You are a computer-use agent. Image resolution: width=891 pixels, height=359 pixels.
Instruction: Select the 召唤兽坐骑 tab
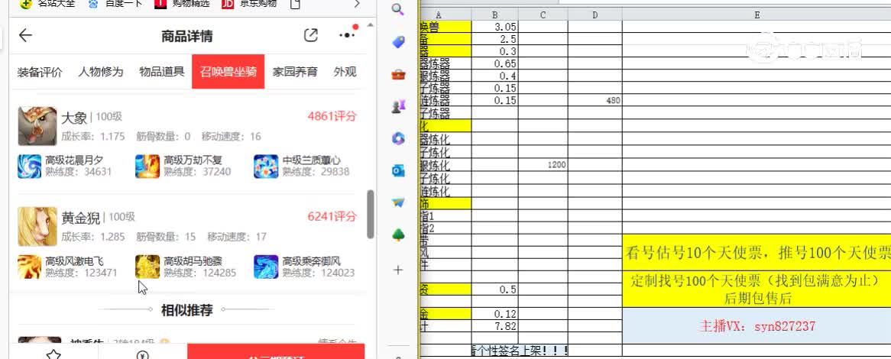[228, 72]
